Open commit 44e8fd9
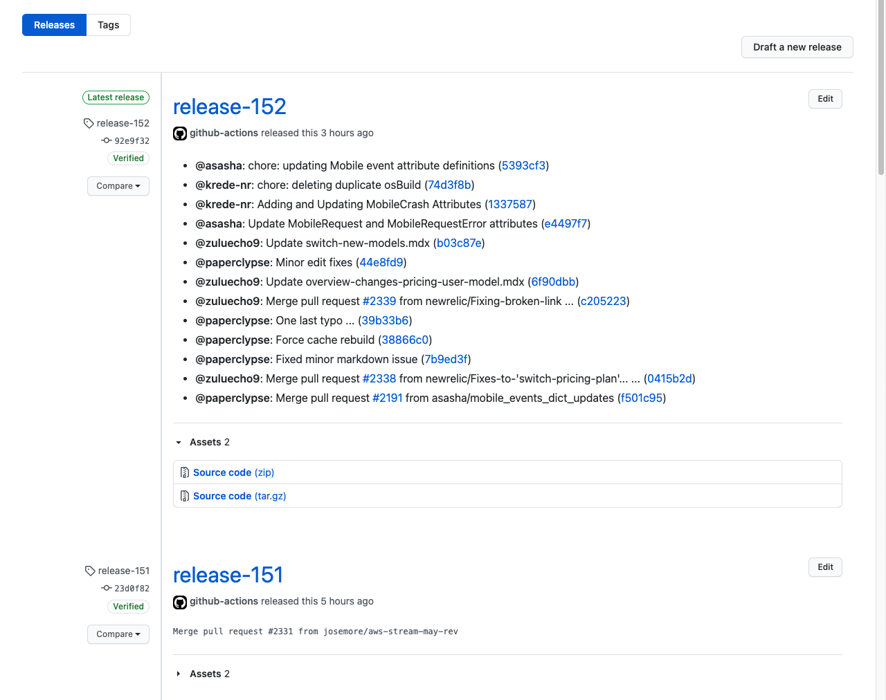The height and width of the screenshot is (700, 886). (381, 262)
